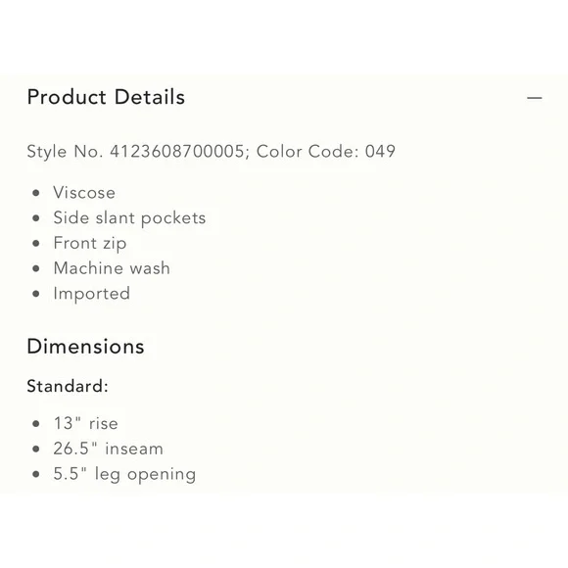The width and height of the screenshot is (568, 568).
Task: Click the Front zip bullet item
Action: 90,243
